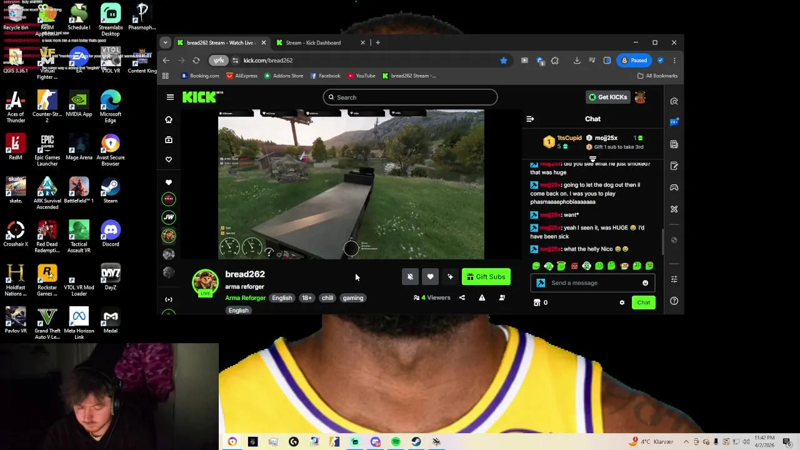800x450 pixels.
Task: Expand All Bookmarks folder
Action: pyautogui.click(x=657, y=76)
